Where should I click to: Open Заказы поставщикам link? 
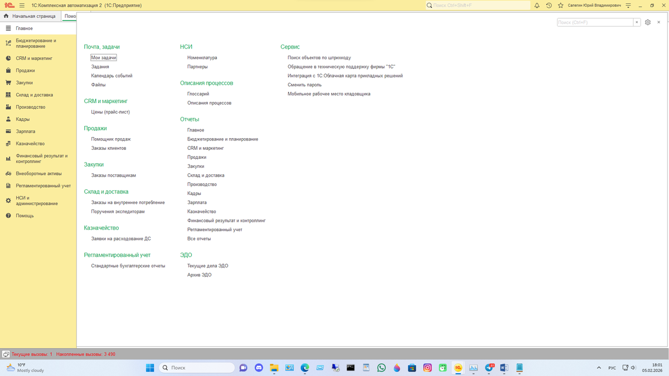(114, 175)
